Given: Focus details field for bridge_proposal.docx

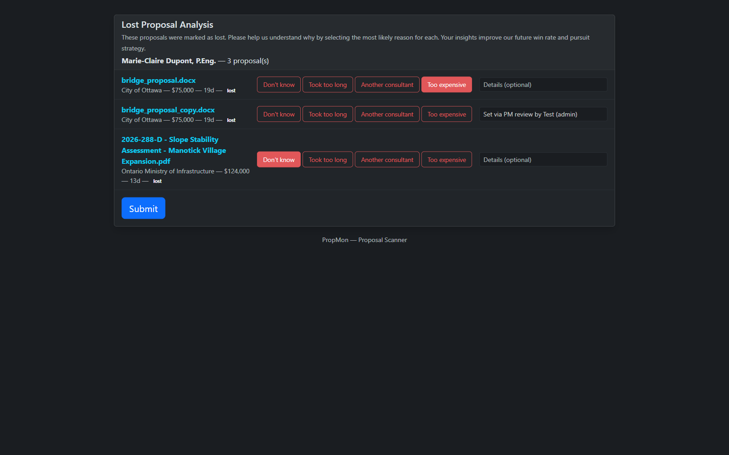Looking at the screenshot, I should tap(543, 85).
